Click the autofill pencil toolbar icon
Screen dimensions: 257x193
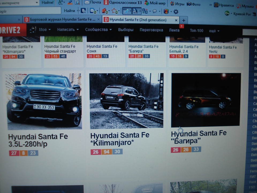[135, 11]
